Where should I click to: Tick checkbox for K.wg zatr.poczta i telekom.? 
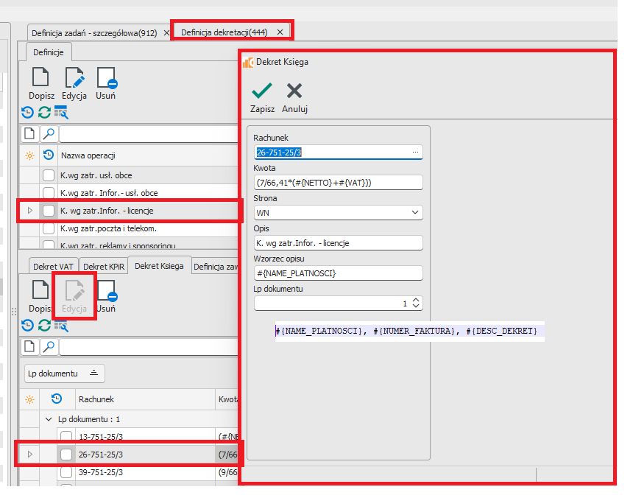coord(49,228)
